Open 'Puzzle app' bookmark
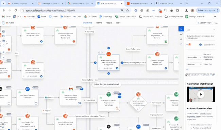221x130 pixels. (106, 17)
